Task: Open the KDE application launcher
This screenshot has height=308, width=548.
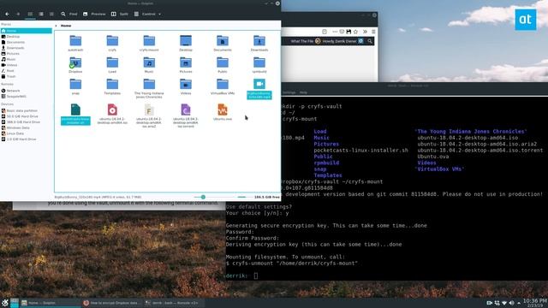Action: click(5, 303)
